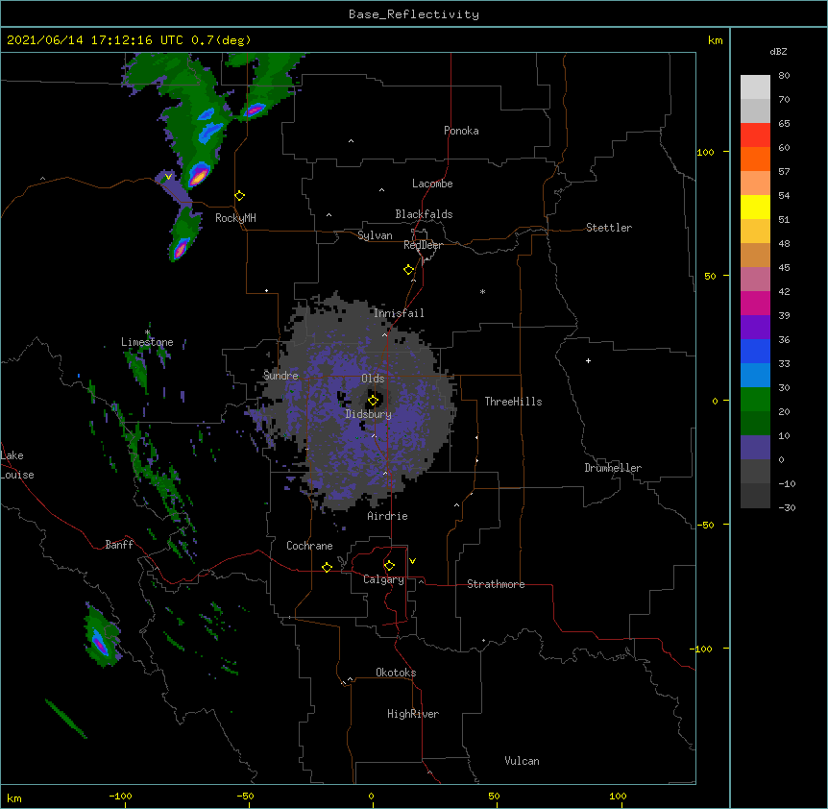The width and height of the screenshot is (828, 809).
Task: Click the yellow V marker northwest of RockyMH
Action: (x=168, y=177)
